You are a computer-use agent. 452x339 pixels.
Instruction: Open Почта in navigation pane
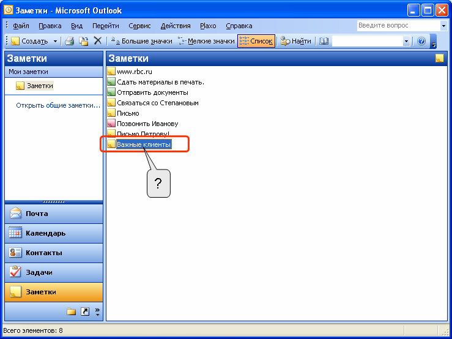tap(54, 214)
